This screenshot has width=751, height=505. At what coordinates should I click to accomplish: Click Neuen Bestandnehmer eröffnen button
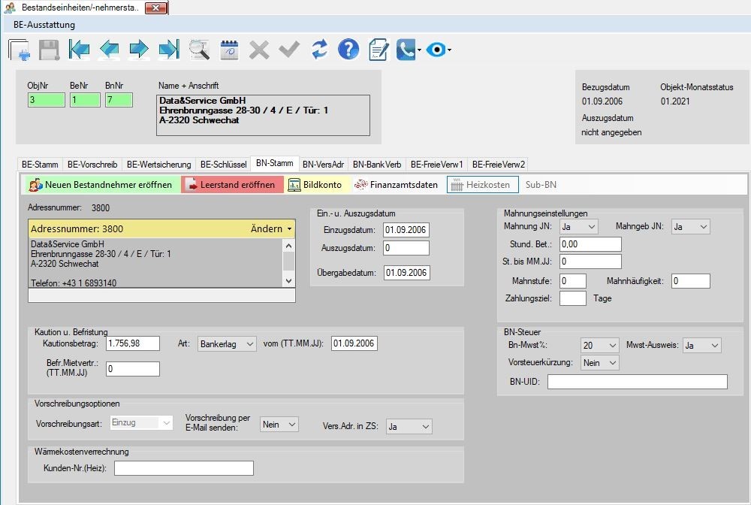click(x=101, y=185)
